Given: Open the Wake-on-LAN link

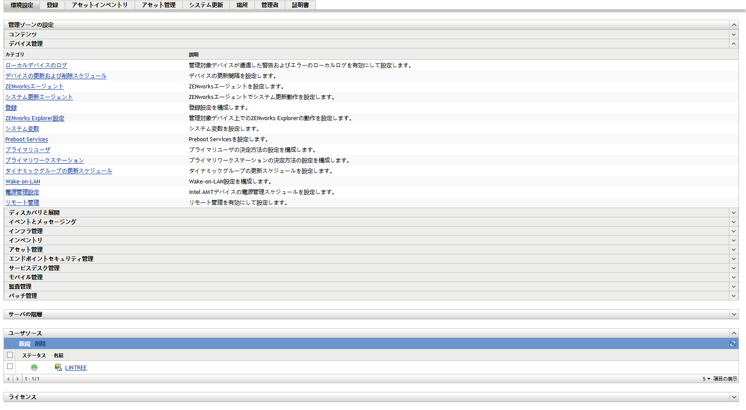Looking at the screenshot, I should click(x=22, y=181).
